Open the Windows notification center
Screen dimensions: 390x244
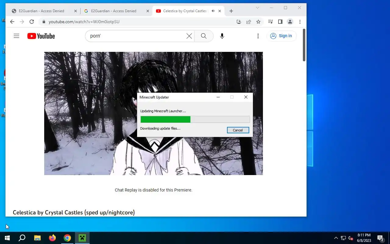pyautogui.click(x=381, y=238)
